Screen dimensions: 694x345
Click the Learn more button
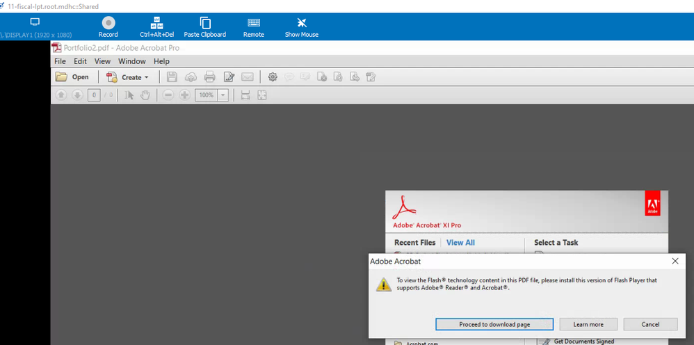[x=588, y=324]
